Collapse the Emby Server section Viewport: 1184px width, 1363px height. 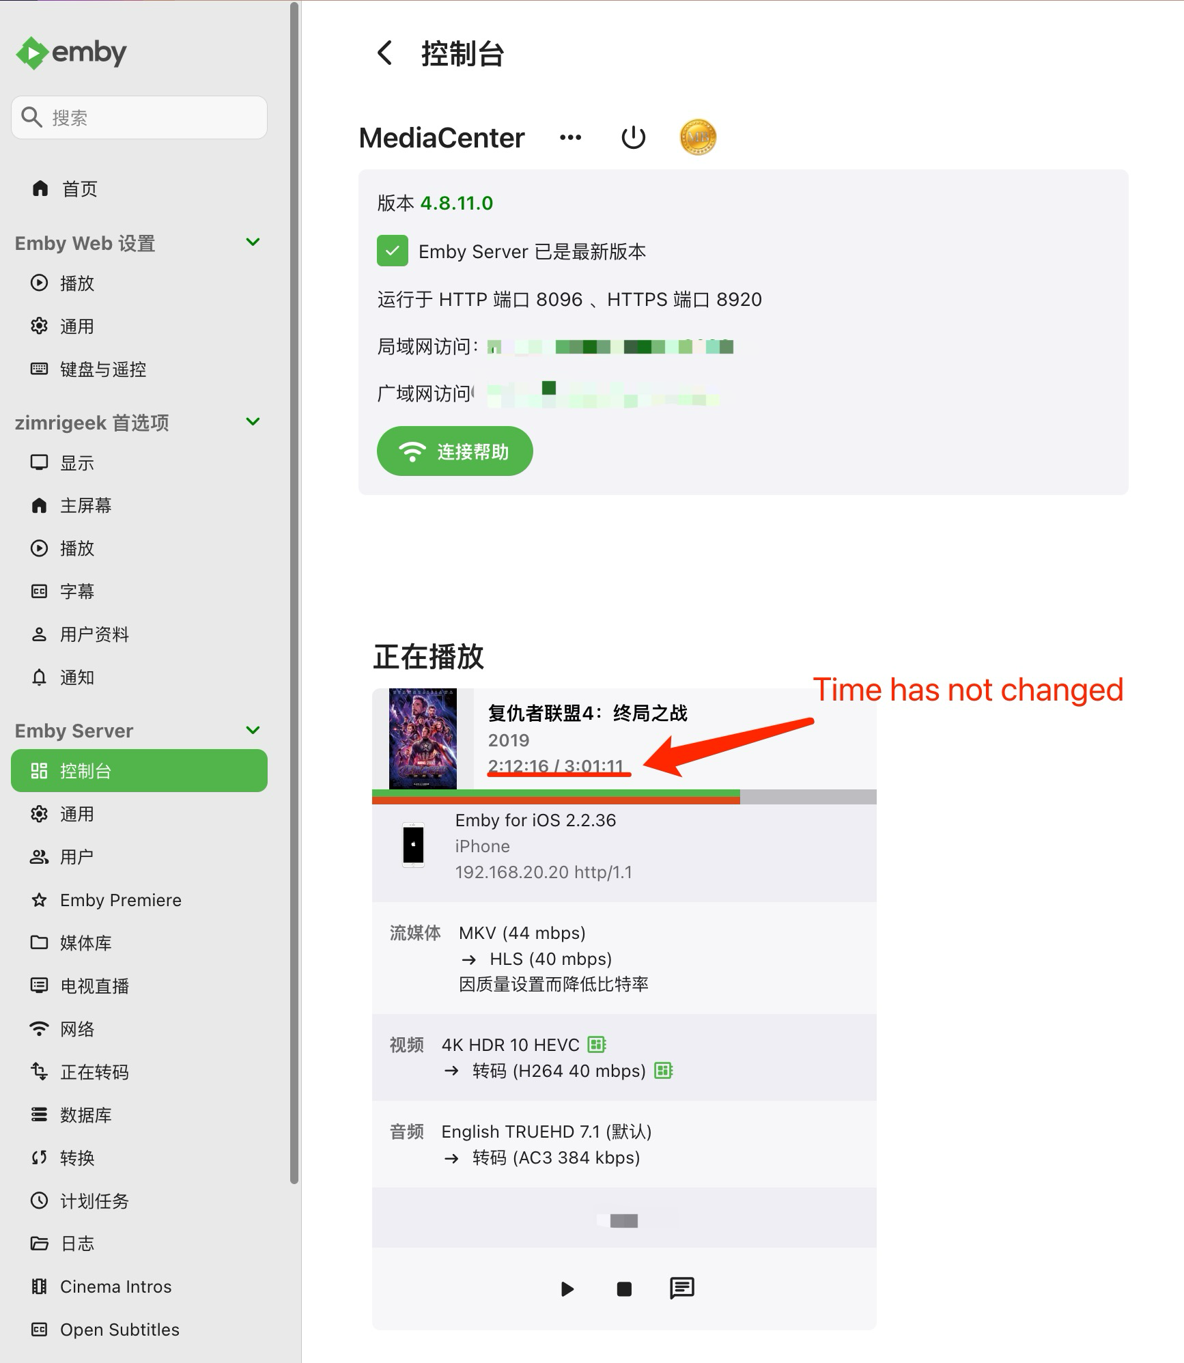coord(253,730)
